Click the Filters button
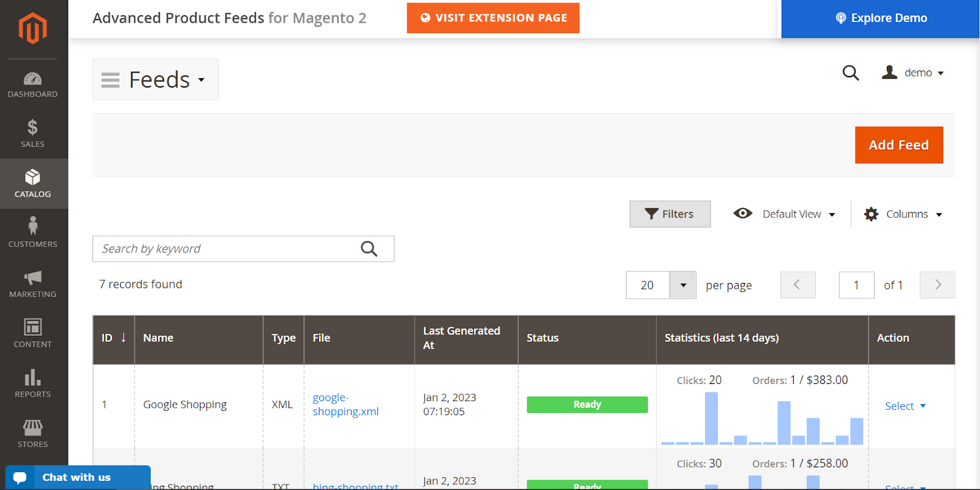This screenshot has width=980, height=490. (x=670, y=214)
